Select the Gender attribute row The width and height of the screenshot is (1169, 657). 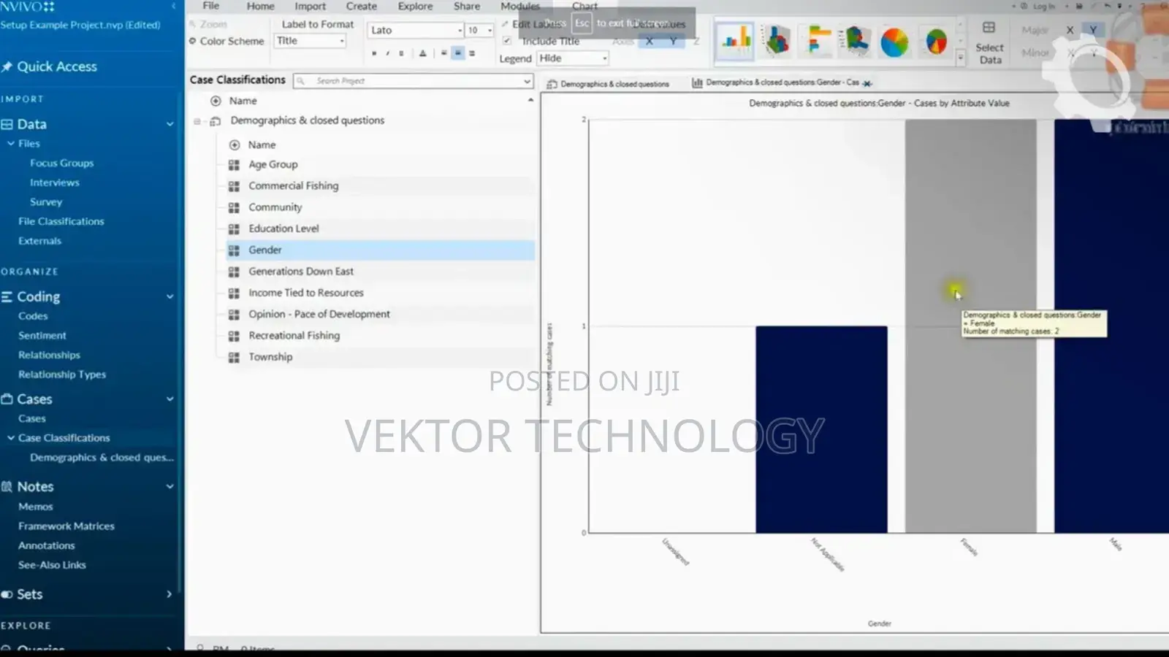380,250
